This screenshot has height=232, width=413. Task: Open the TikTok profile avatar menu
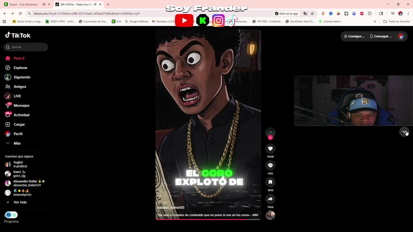point(401,36)
